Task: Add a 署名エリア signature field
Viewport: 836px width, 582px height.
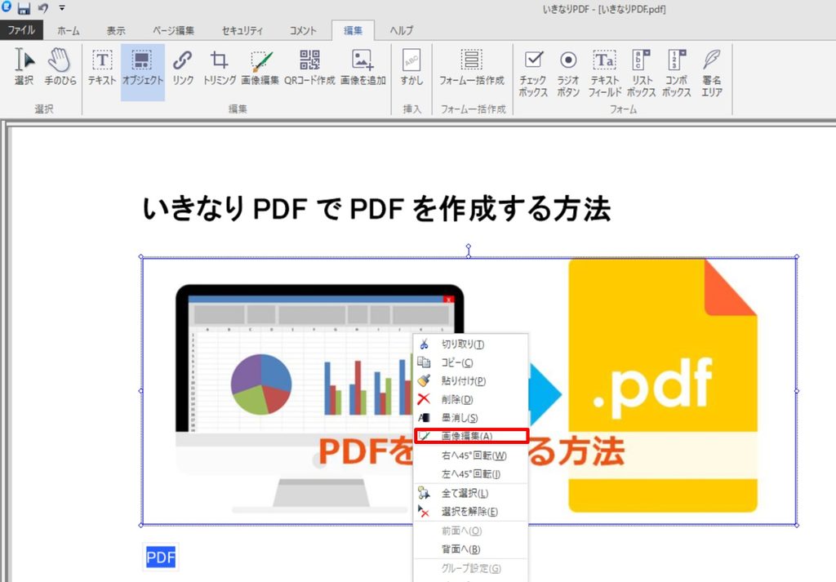Action: click(712, 73)
